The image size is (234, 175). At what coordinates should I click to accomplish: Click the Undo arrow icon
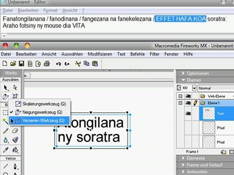(x=58, y=63)
